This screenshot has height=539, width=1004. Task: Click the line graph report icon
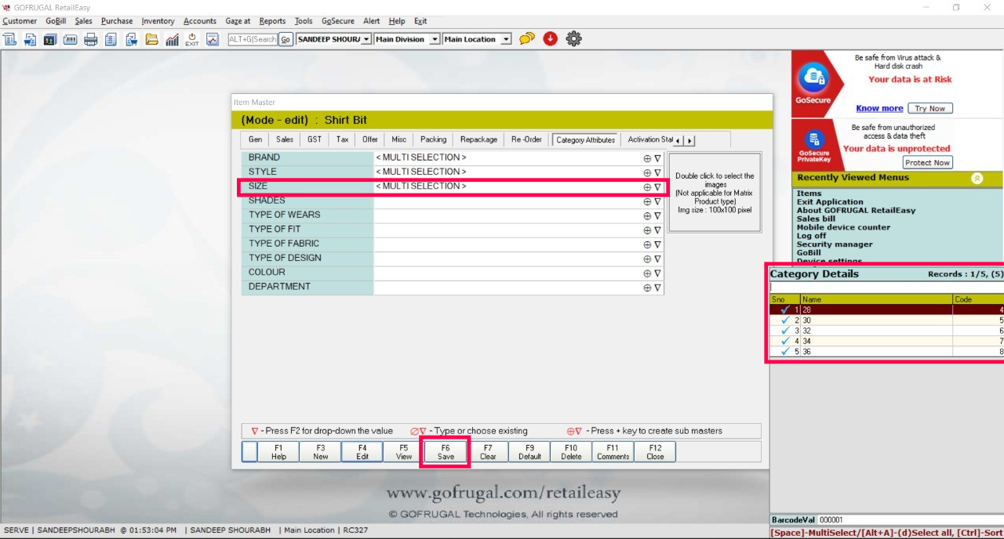click(213, 39)
